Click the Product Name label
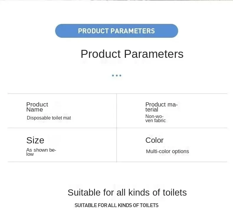Image resolution: width=233 pixels, height=213 pixels. [x=37, y=107]
